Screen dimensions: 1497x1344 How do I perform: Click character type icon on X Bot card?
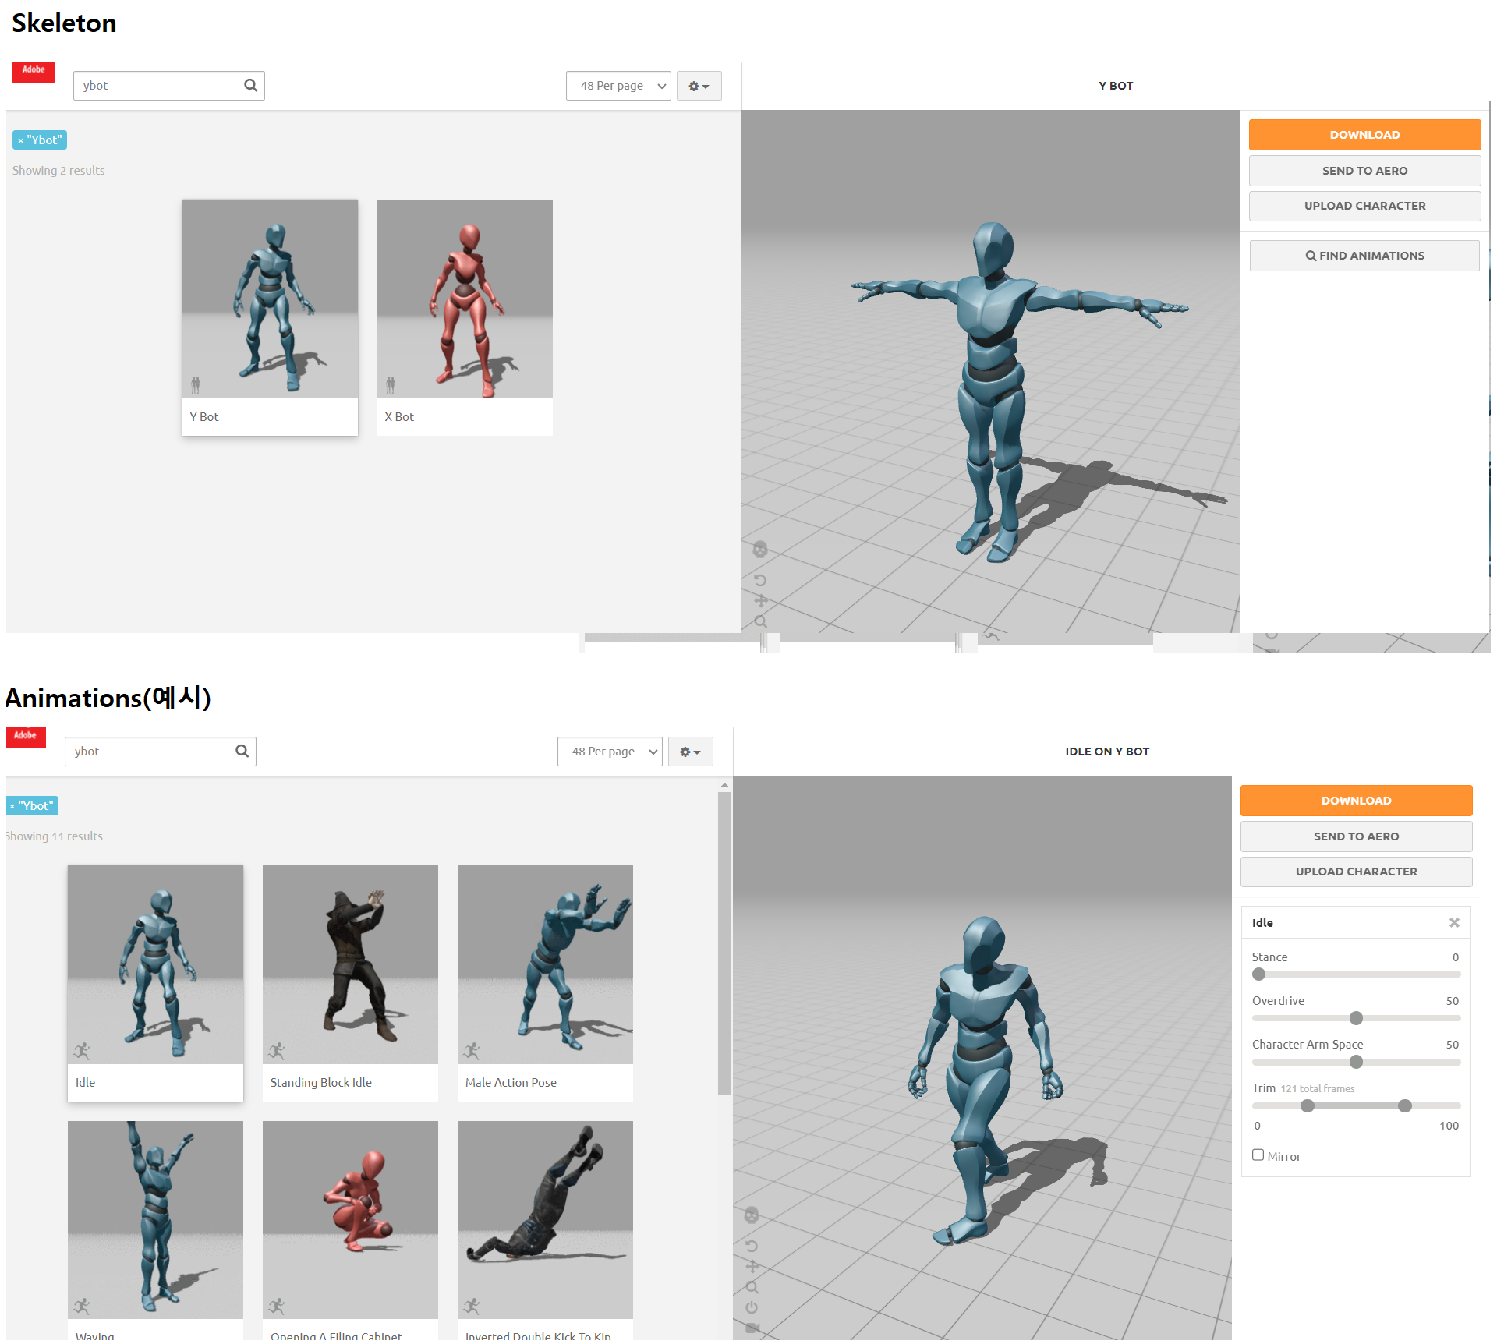tap(391, 384)
